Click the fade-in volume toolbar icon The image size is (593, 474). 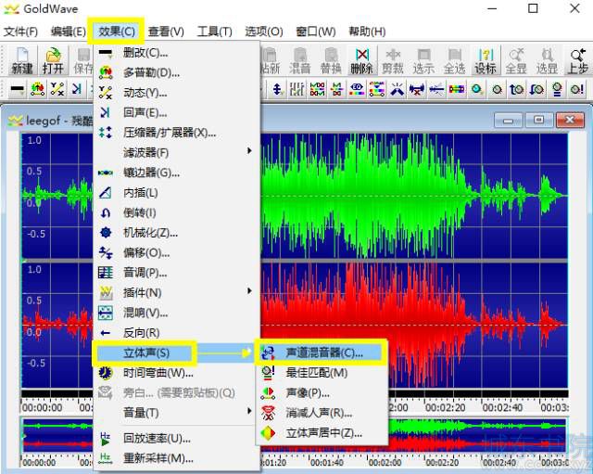tap(517, 89)
